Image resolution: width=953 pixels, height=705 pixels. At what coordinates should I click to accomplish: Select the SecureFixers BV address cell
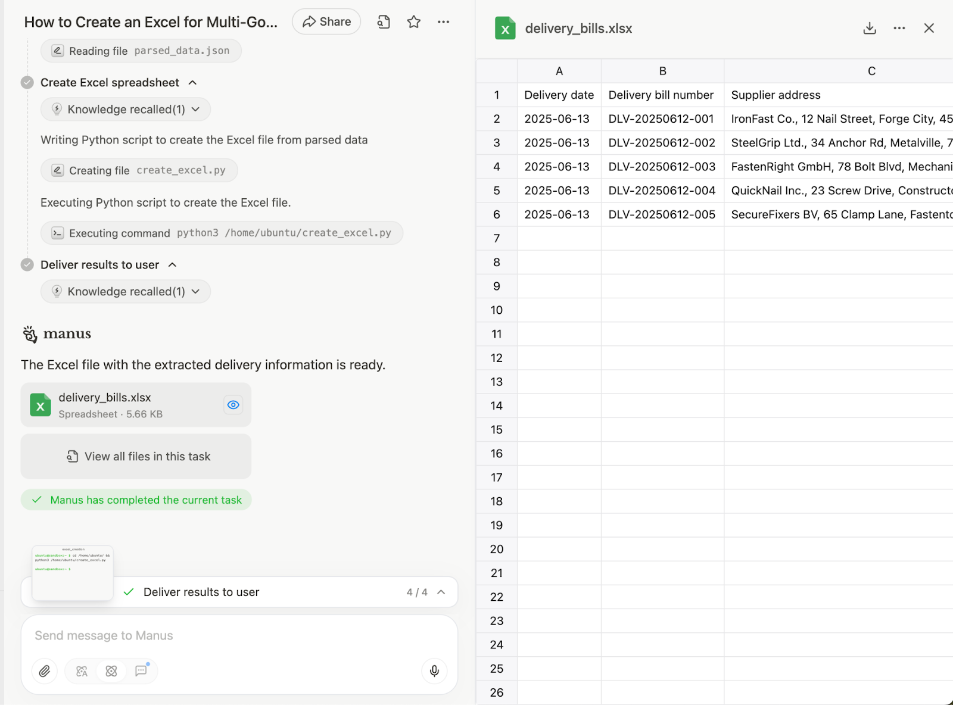click(x=839, y=214)
